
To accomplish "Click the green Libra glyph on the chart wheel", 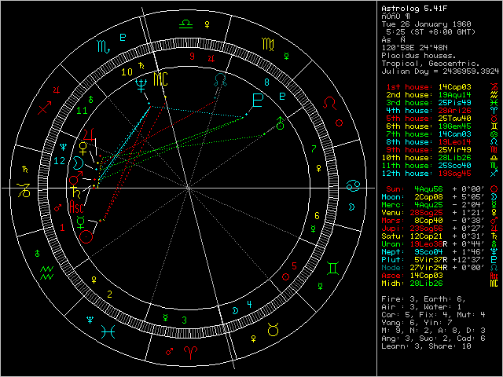I will (x=185, y=24).
